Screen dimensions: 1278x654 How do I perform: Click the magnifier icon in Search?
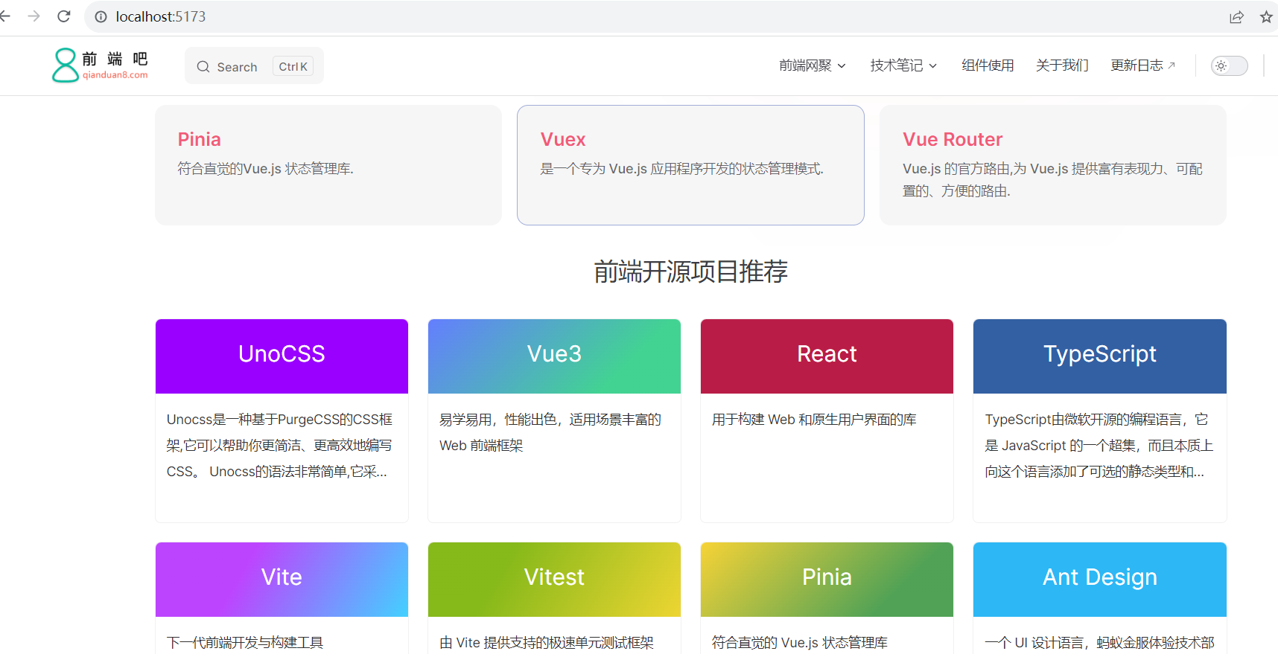[x=203, y=67]
